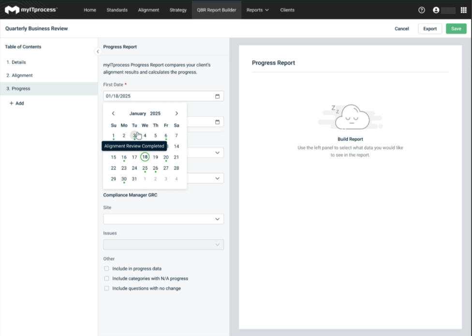Click the myITprocess logo
Screen dimensions: 472x336
[31, 10]
